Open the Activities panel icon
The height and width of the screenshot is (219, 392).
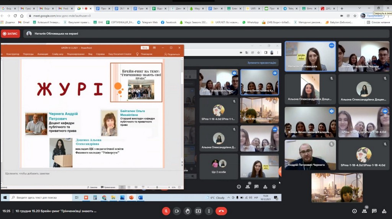[x=384, y=211]
